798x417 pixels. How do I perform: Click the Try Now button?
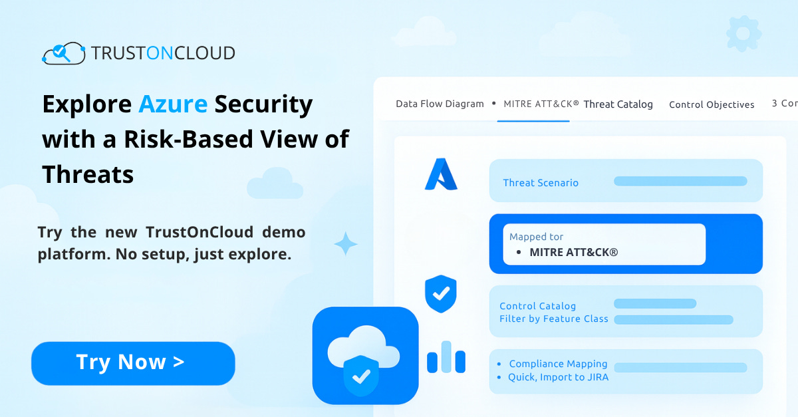point(133,363)
